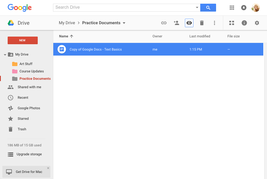Dismiss the Get Drive for Mac banner
The width and height of the screenshot is (267, 179).
click(48, 168)
